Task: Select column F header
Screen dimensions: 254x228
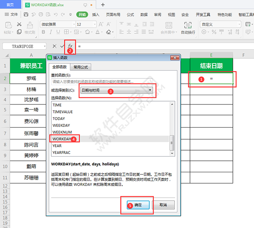Action: point(243,55)
